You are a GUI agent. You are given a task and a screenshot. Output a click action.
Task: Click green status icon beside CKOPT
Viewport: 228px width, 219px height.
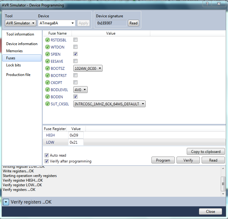pyautogui.click(x=47, y=82)
